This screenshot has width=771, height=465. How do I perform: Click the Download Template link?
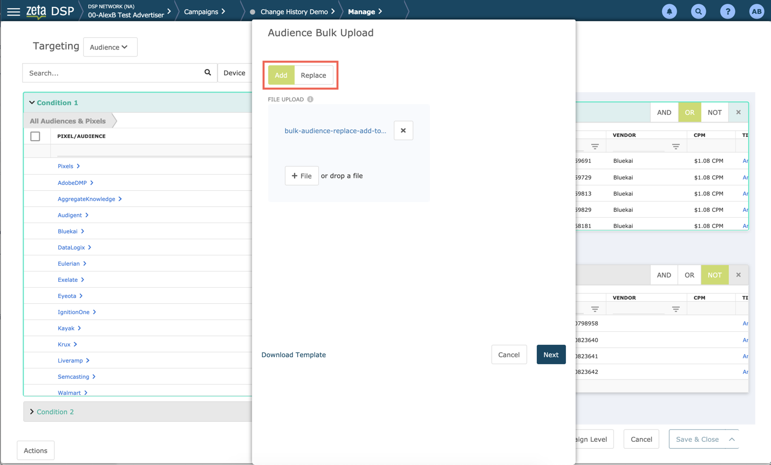click(x=294, y=355)
